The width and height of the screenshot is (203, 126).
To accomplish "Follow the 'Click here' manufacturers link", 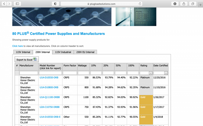I will click(x=17, y=46).
